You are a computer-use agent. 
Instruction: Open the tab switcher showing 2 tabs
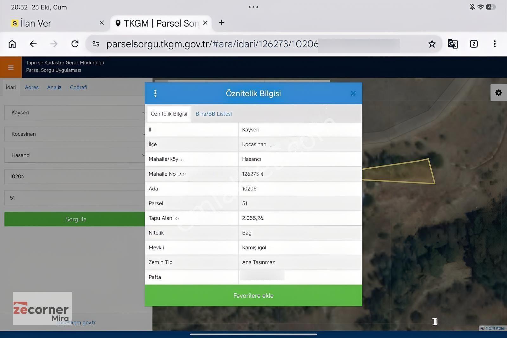click(474, 44)
